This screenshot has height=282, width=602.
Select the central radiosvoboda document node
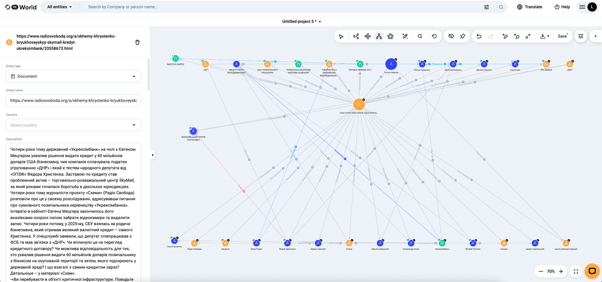[x=359, y=104]
